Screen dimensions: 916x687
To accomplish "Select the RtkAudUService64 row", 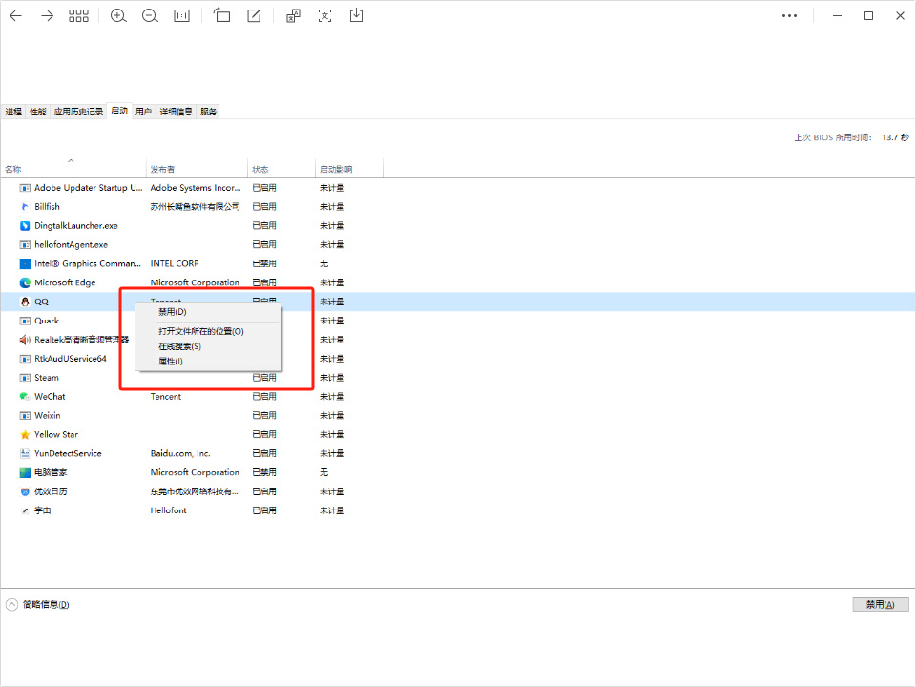I will (458, 359).
